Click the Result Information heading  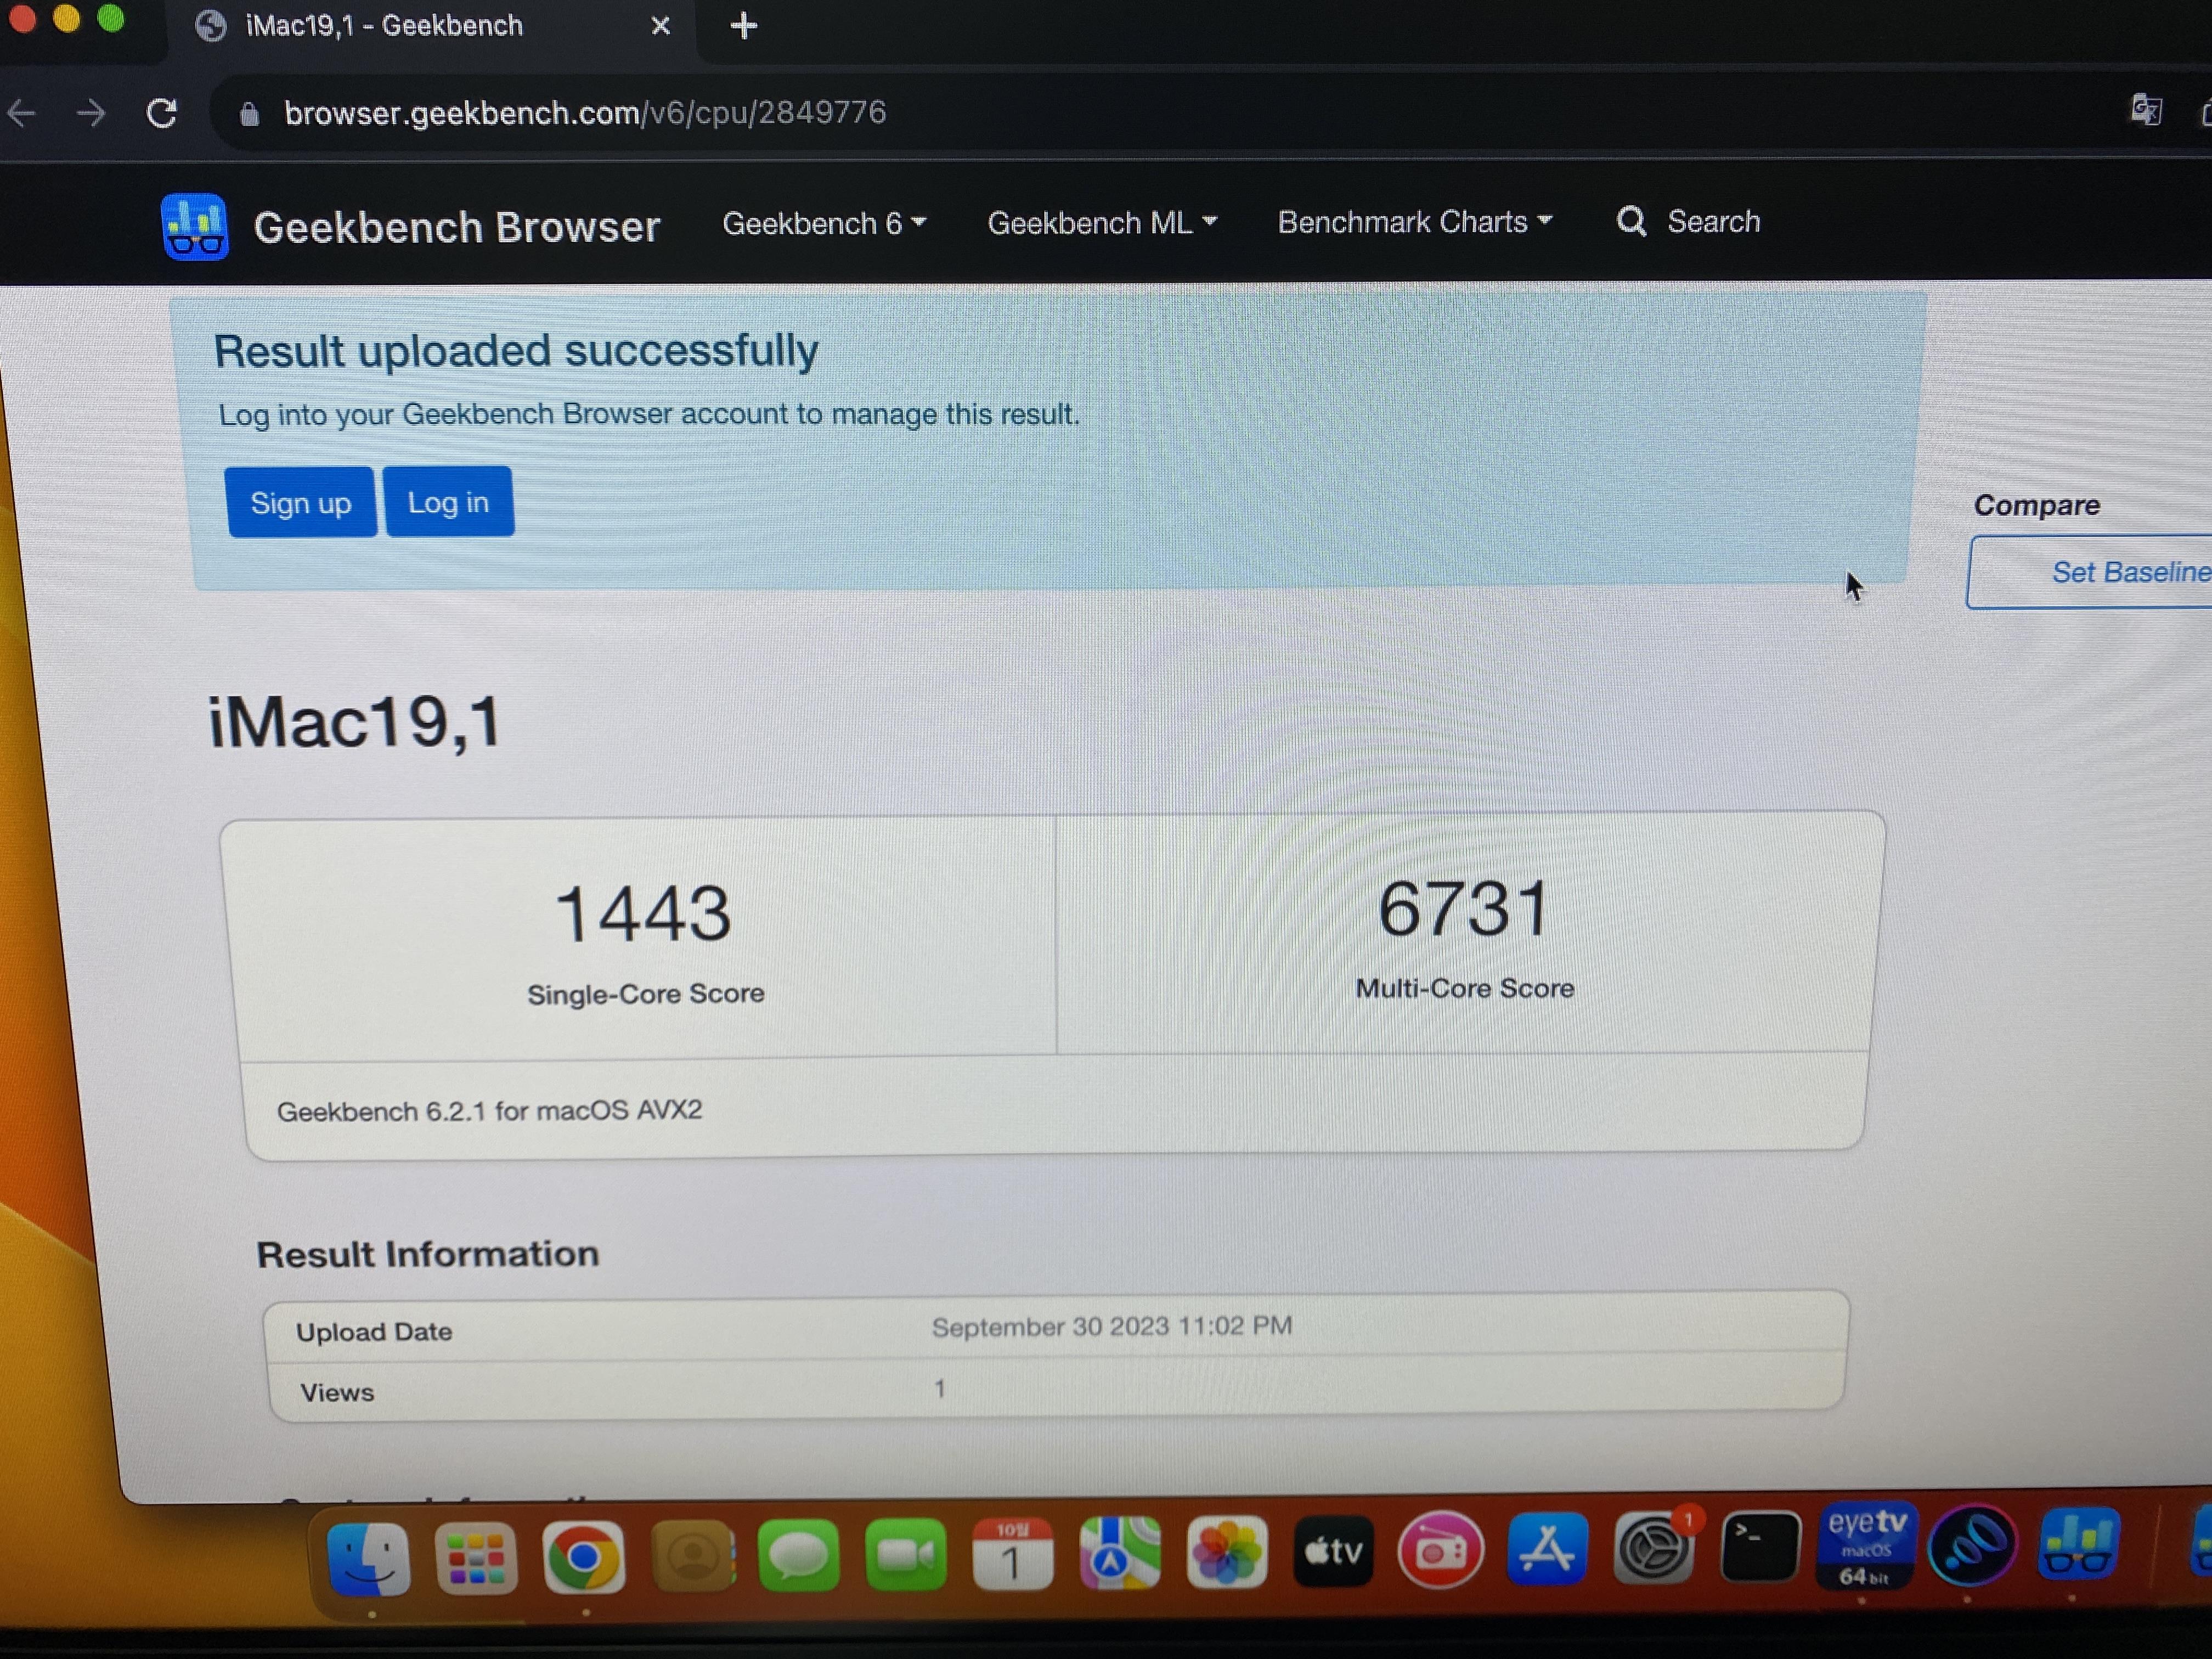428,1254
